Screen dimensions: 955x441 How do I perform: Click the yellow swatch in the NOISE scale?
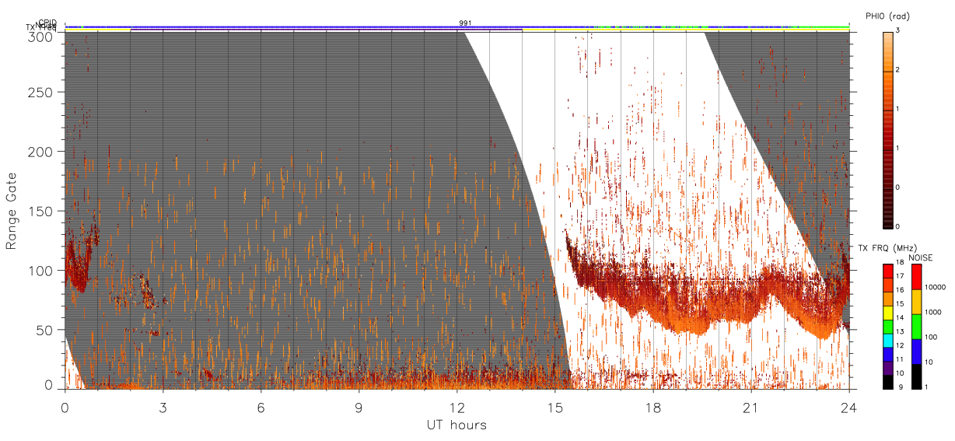point(916,302)
